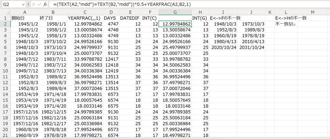Screen dimensions: 330x139
Task: Click the DAYS header cell
Action: [x=111, y=18]
